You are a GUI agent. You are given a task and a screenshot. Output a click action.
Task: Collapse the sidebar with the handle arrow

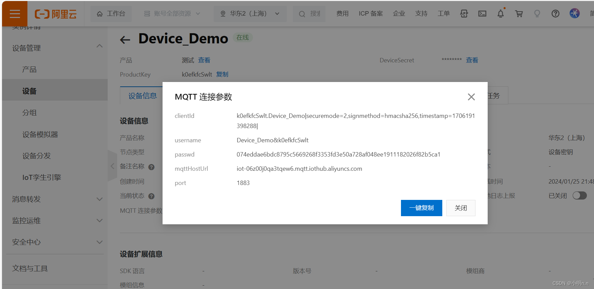tap(112, 166)
